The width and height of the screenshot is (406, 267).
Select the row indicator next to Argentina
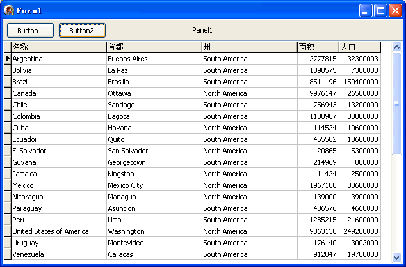[x=7, y=59]
